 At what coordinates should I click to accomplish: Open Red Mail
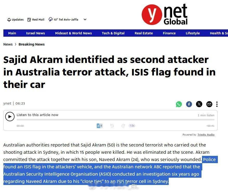coord(36,20)
